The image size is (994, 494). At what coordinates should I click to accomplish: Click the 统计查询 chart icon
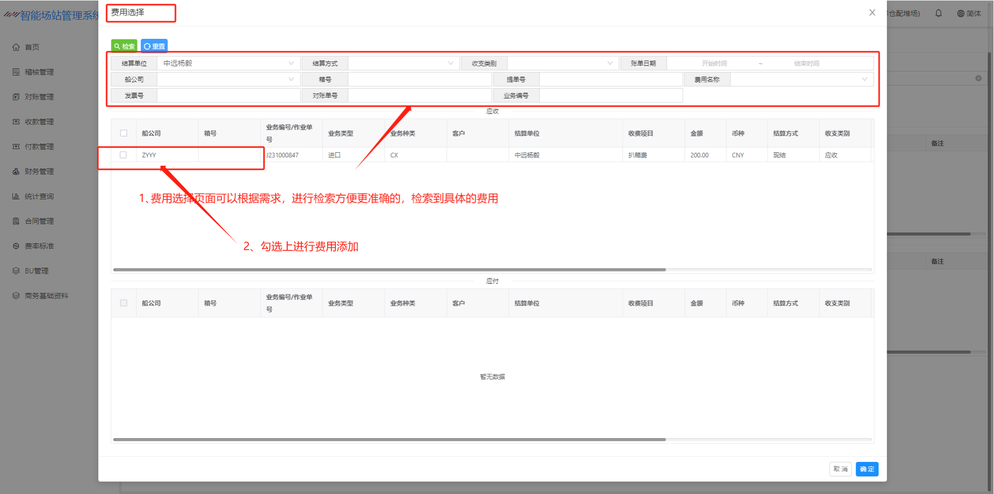(x=16, y=196)
